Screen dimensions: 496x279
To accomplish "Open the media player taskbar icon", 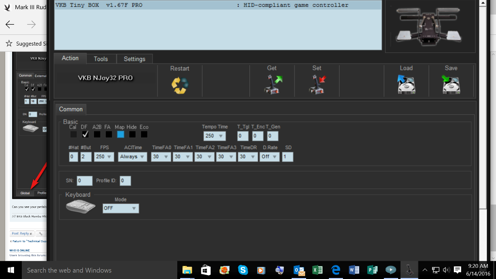I will click(x=261, y=270).
